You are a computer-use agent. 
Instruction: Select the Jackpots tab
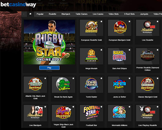(x=144, y=14)
